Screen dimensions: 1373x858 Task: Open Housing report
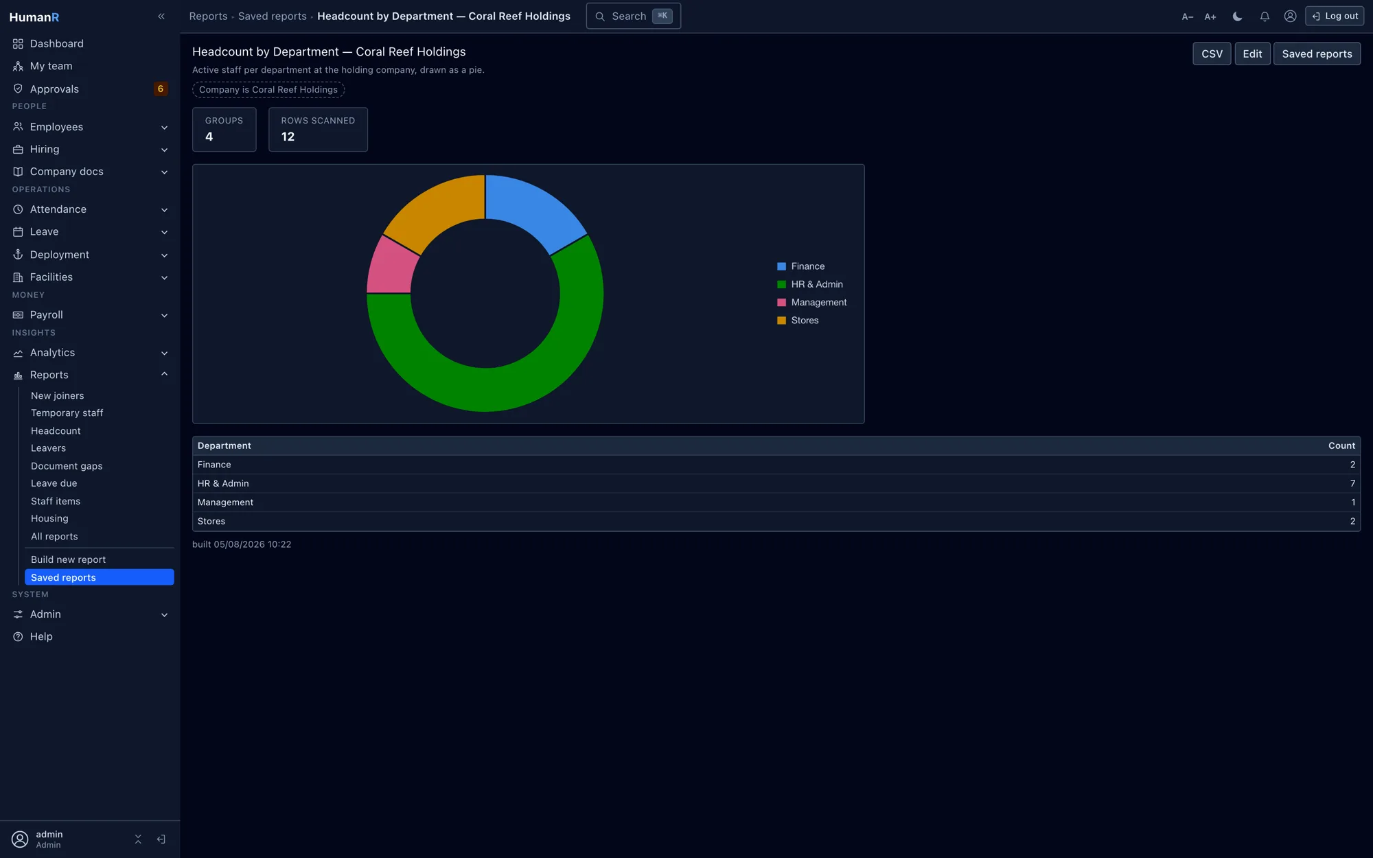(49, 519)
